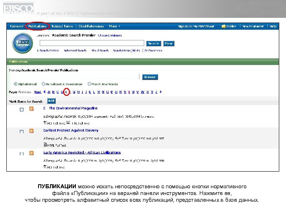Click the publications browse input field
The image size is (286, 214).
coord(76,77)
